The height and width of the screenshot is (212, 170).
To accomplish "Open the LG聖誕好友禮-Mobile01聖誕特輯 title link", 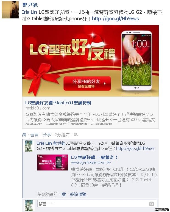I will [58, 103].
